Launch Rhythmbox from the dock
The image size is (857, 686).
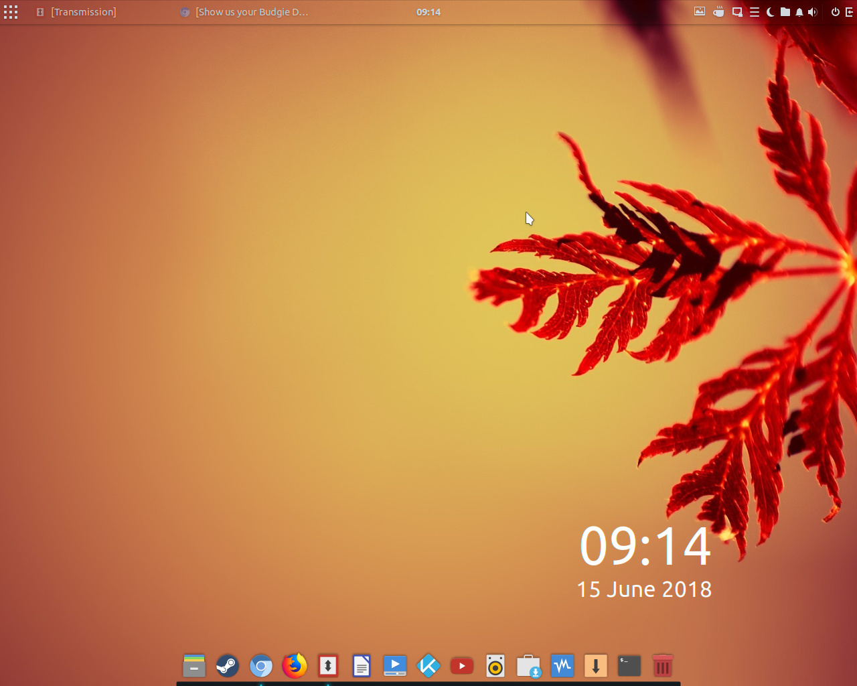tap(495, 666)
